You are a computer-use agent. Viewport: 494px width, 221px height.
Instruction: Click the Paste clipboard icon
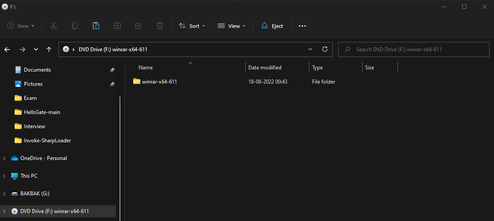(96, 26)
